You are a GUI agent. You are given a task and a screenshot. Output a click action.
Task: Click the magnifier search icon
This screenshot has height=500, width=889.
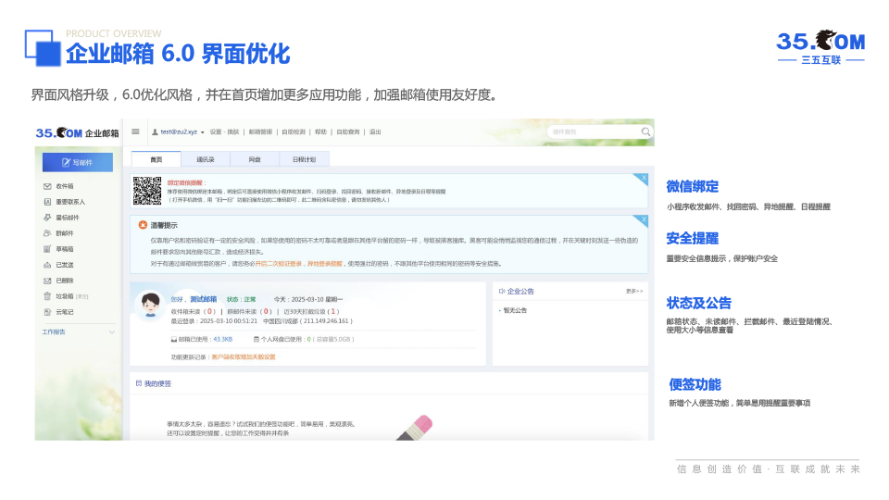(x=645, y=132)
